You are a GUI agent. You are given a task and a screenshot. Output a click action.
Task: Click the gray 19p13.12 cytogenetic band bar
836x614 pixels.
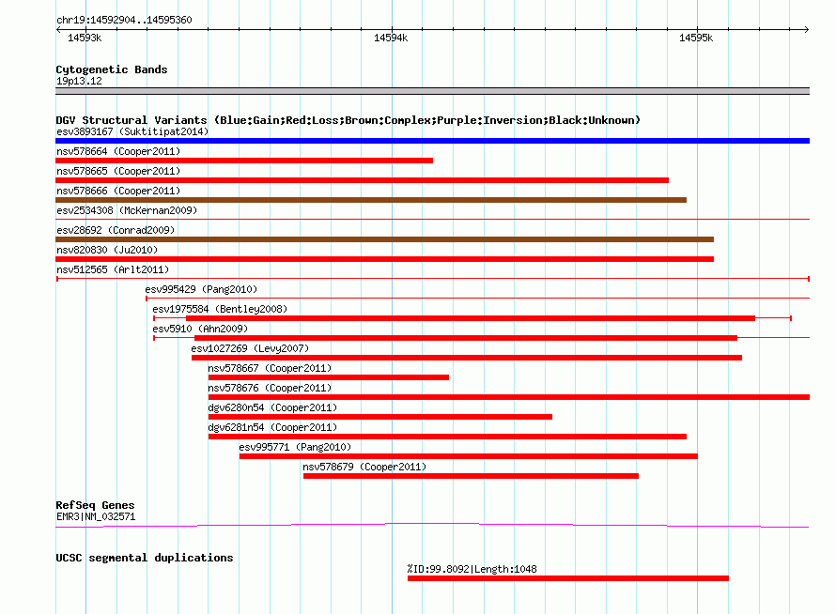pos(432,91)
